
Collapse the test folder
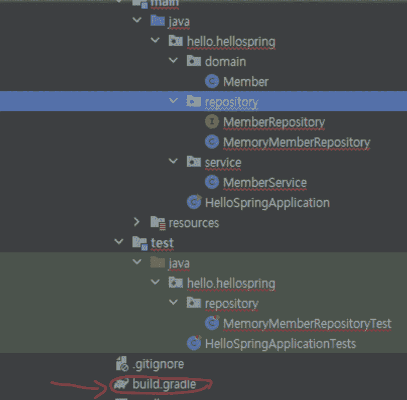point(119,242)
